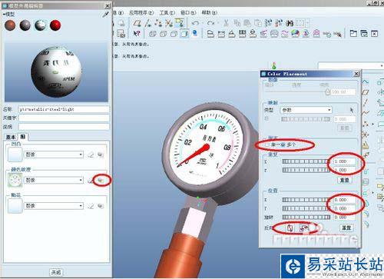Select the shaded display icon
This screenshot has width=384, height=279.
click(184, 34)
